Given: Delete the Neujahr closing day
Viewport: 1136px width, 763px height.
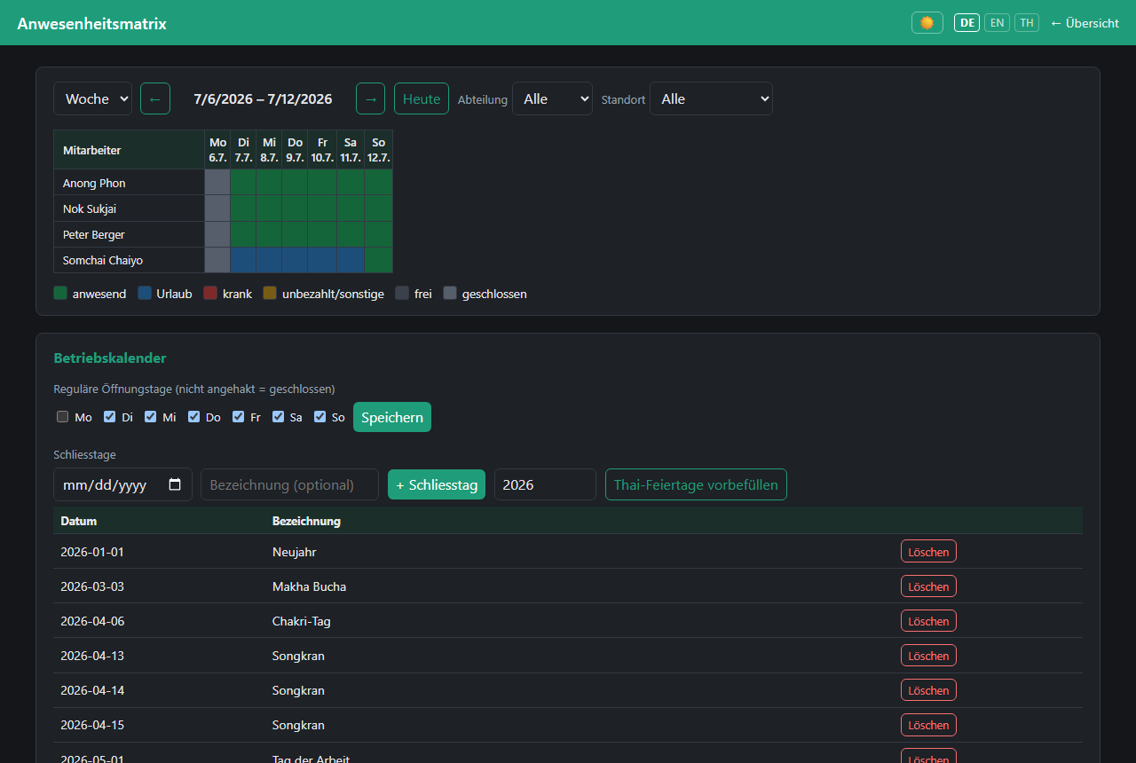Looking at the screenshot, I should coord(928,551).
